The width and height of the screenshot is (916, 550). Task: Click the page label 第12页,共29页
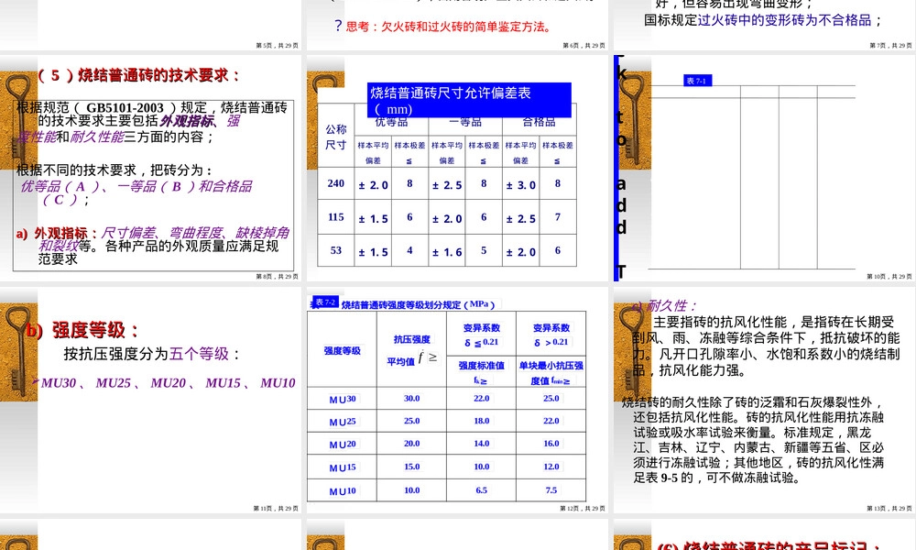[x=583, y=509]
